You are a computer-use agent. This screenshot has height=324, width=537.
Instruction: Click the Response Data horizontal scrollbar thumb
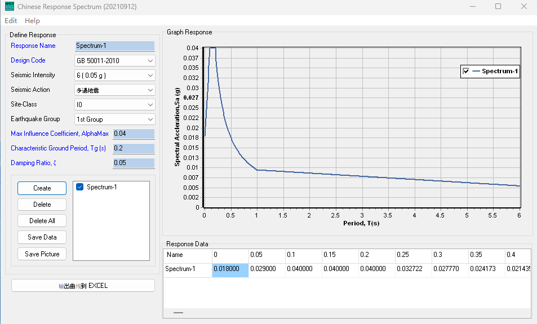coord(179,313)
